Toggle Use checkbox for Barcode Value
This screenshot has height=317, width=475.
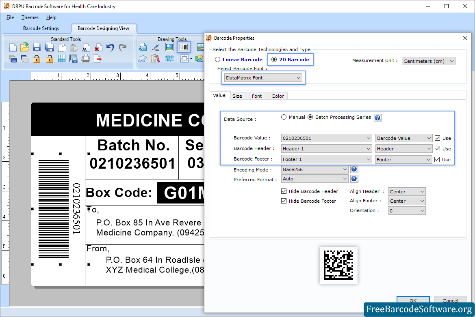coord(438,138)
